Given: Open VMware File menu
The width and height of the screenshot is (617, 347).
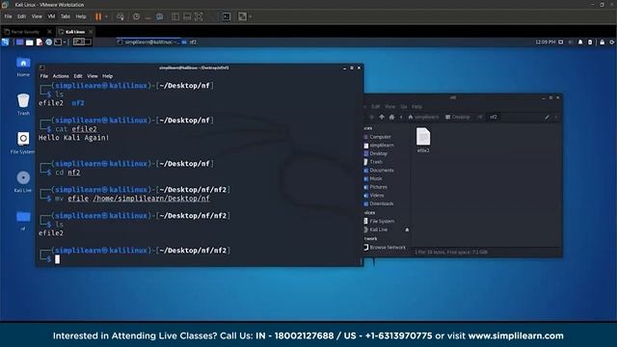Looking at the screenshot, I should [8, 16].
